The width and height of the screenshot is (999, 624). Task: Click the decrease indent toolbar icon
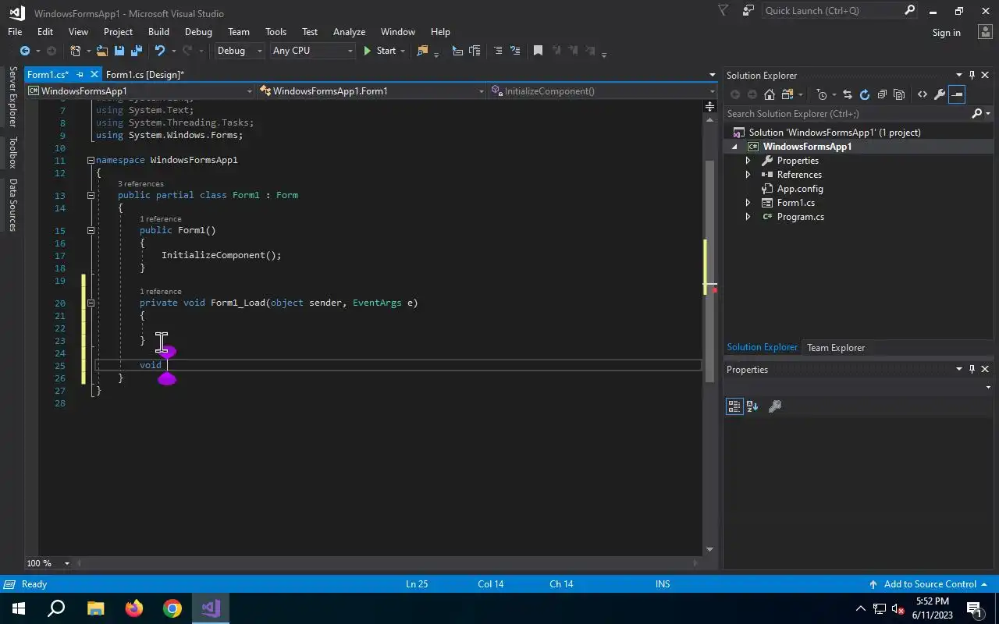click(457, 51)
